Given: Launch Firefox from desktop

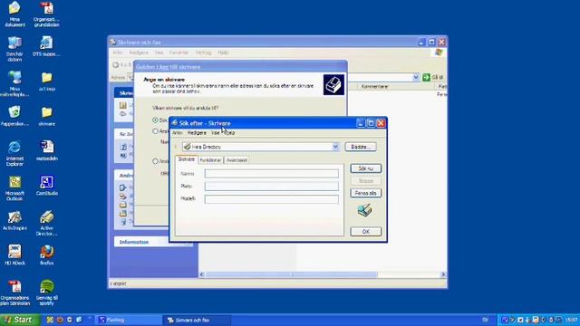Looking at the screenshot, I should click(x=46, y=254).
